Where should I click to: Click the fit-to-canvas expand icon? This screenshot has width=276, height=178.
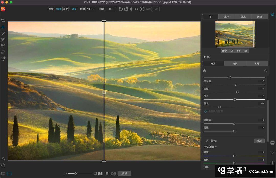142,9
